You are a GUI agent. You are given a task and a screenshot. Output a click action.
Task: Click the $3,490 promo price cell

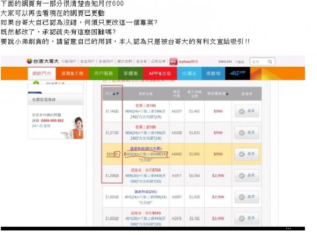click(218, 218)
